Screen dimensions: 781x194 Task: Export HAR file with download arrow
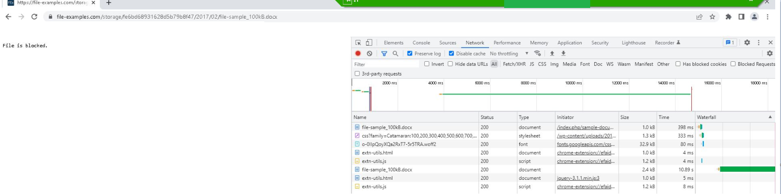click(563, 53)
